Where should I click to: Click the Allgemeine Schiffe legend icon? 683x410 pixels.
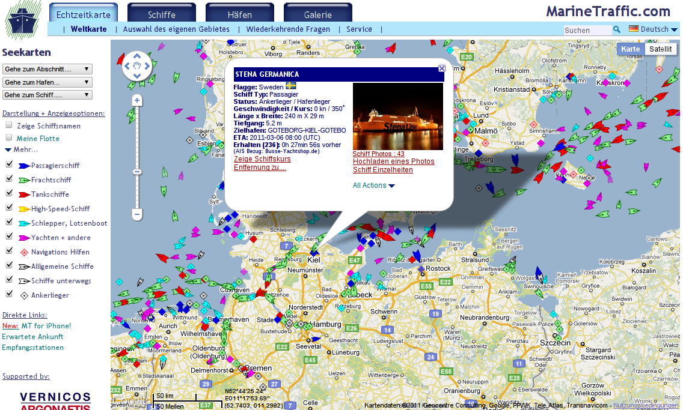point(24,267)
